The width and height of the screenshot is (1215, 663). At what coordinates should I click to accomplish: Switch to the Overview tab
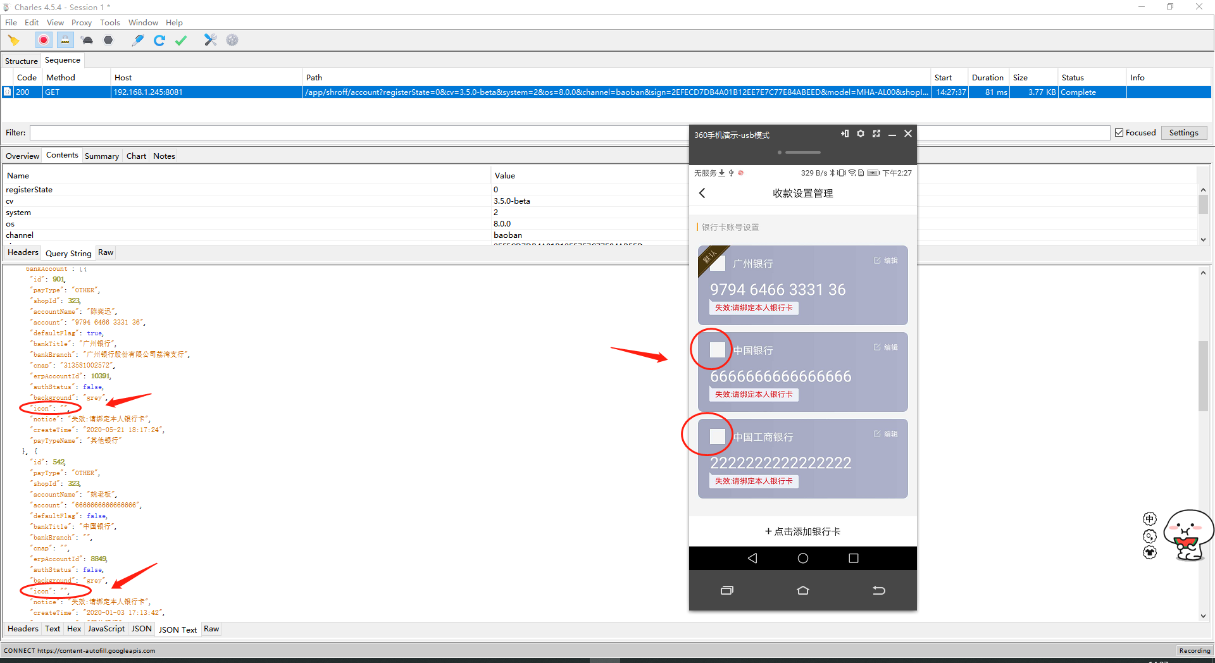[x=22, y=156]
